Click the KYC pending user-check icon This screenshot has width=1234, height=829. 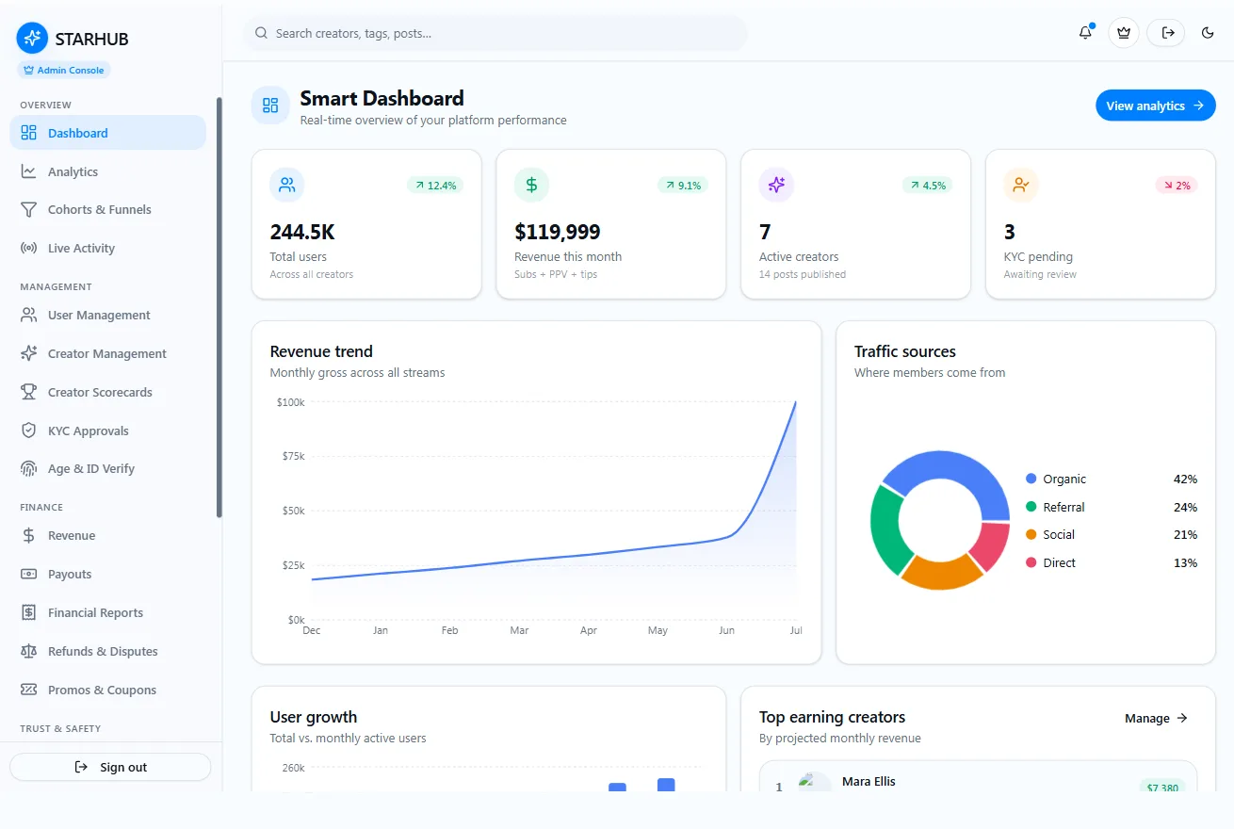coord(1021,185)
